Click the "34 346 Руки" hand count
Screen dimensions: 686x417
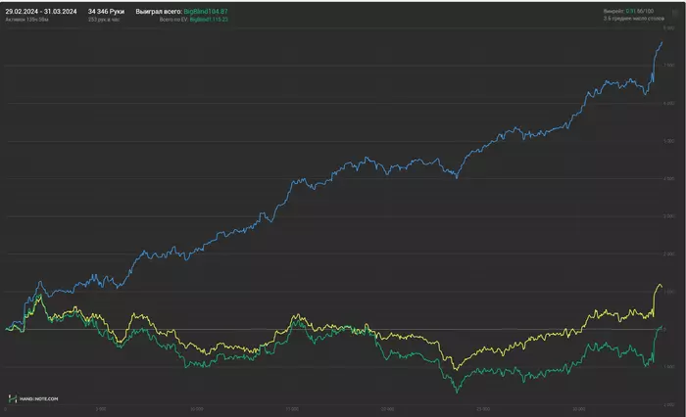(106, 12)
